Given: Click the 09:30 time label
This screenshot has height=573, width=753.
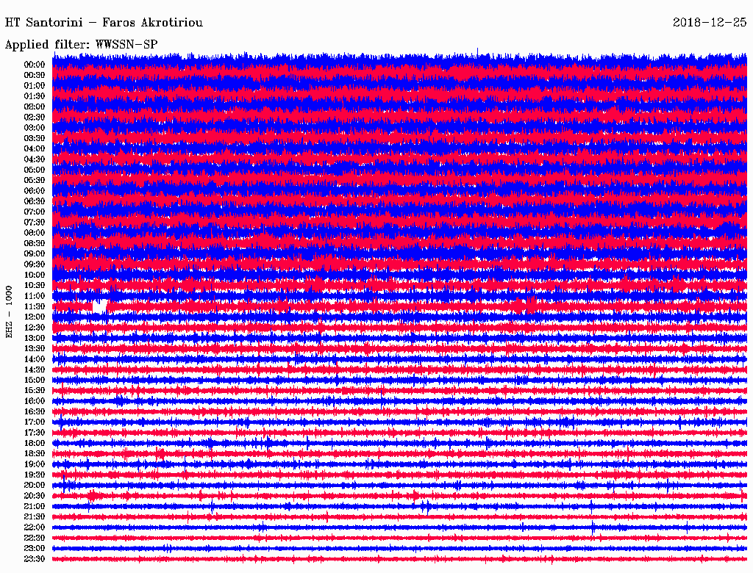Looking at the screenshot, I should click(35, 264).
